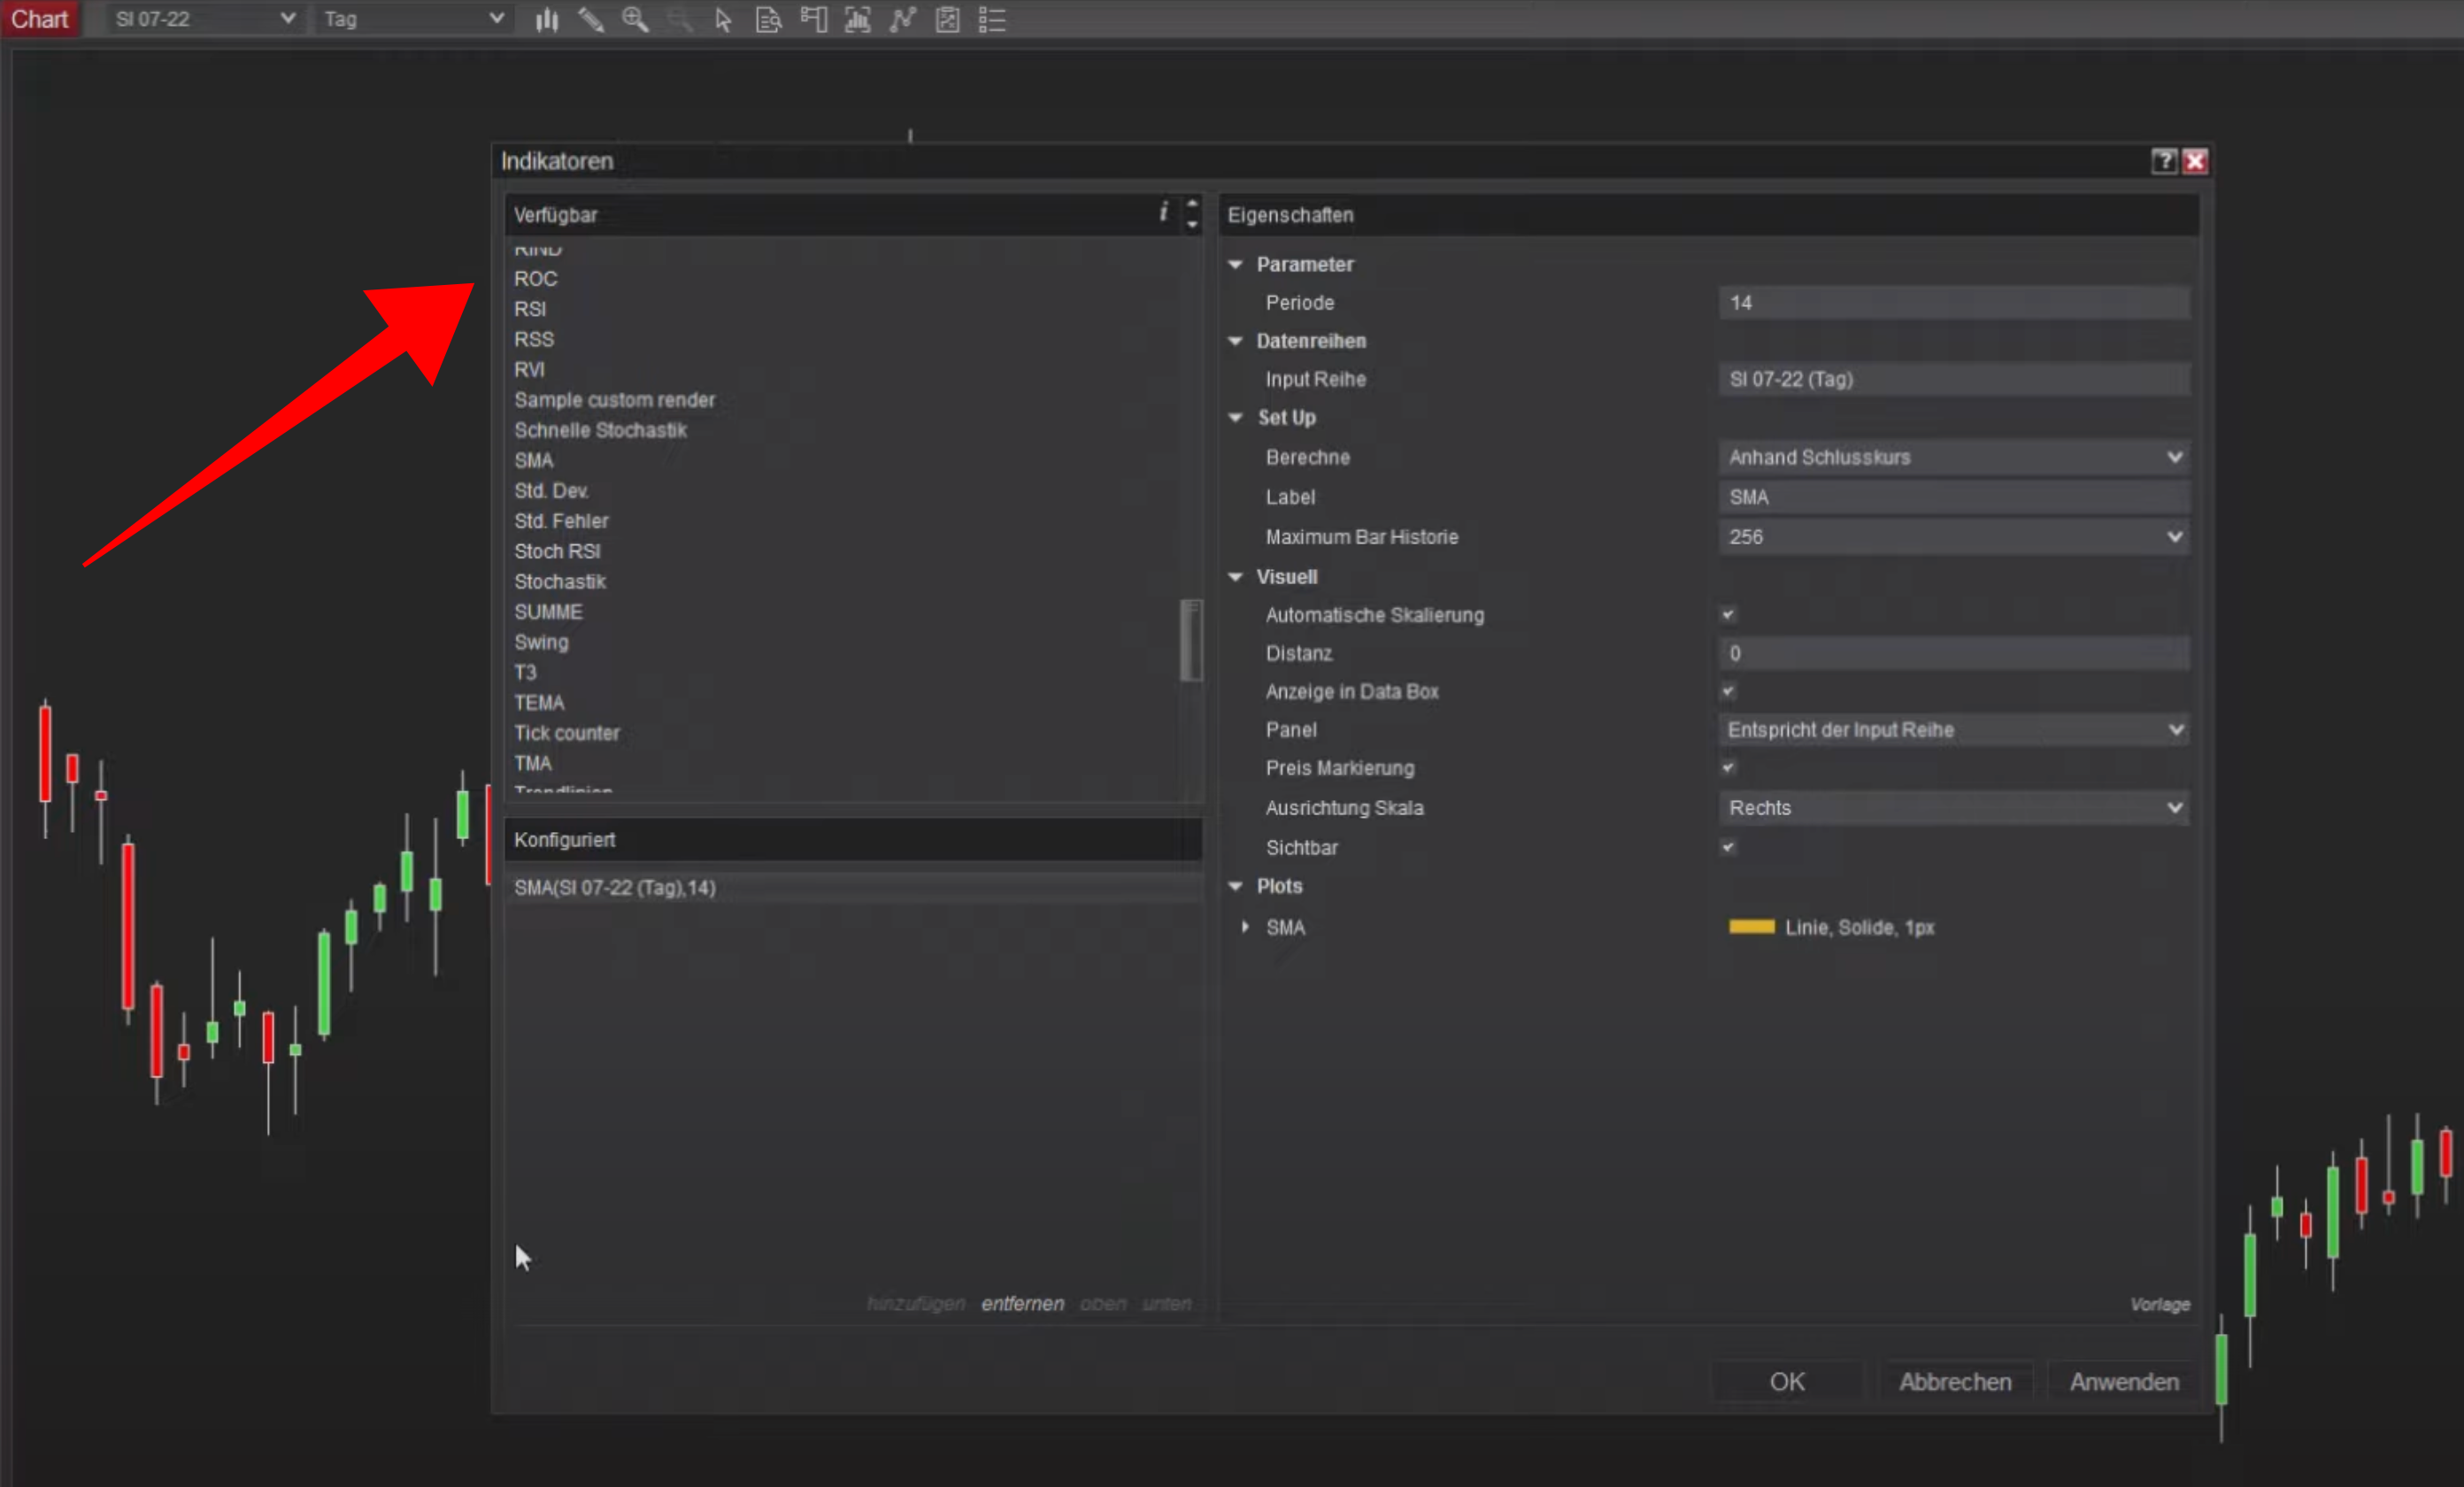This screenshot has height=1487, width=2464.
Task: Uncheck the Anzeige in Data Box checkbox
Action: [1728, 691]
